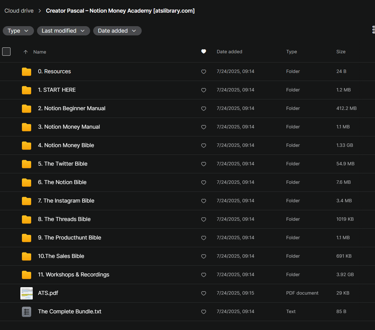Open the ATS.pdf thumbnail preview
Viewport: 375px width, 330px height.
pyautogui.click(x=27, y=293)
